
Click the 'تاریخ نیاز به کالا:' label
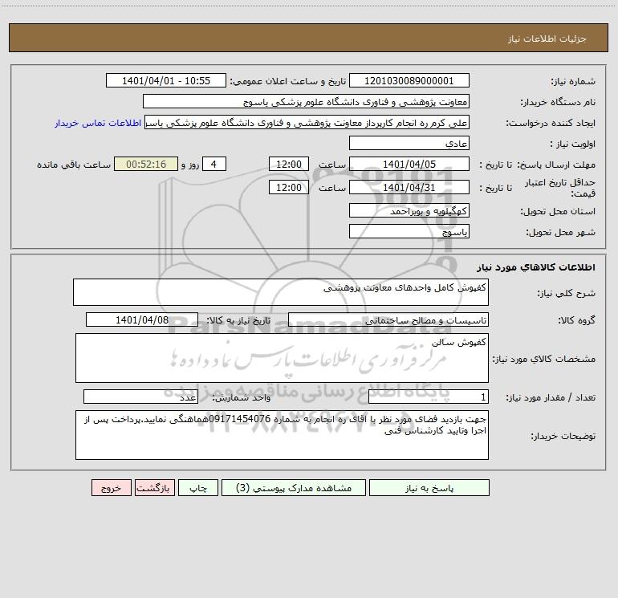[239, 320]
